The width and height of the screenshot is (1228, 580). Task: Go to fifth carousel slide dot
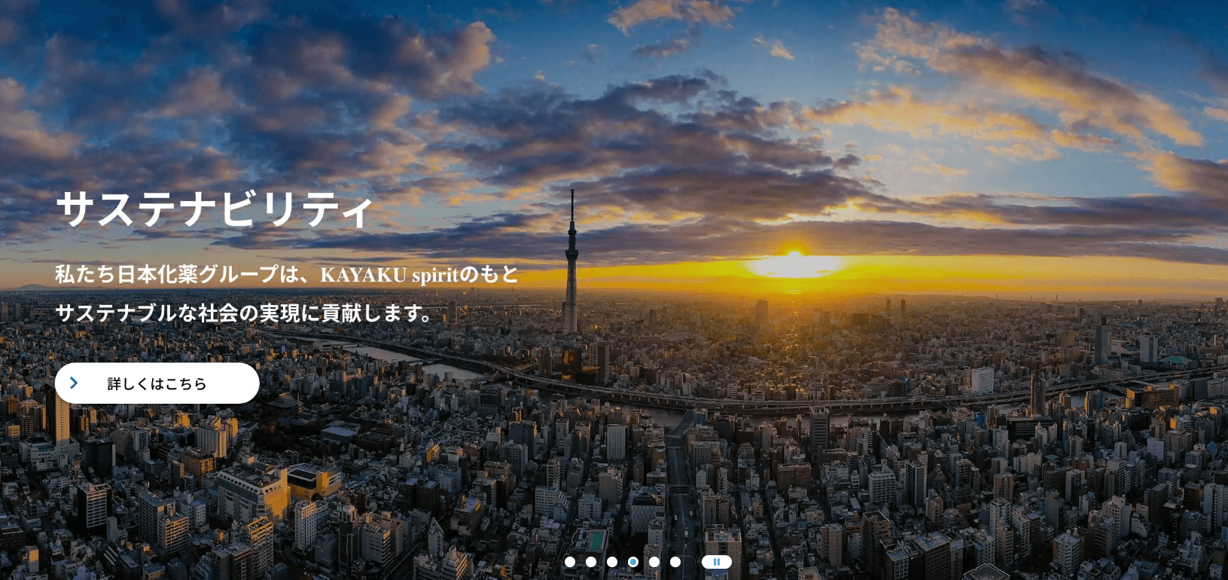coord(654,562)
